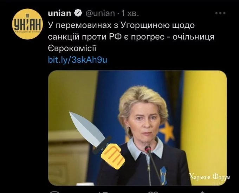Screen dimensions: 239x193
Task: Tap the retweet icon under the tweet
Action: click(104, 192)
